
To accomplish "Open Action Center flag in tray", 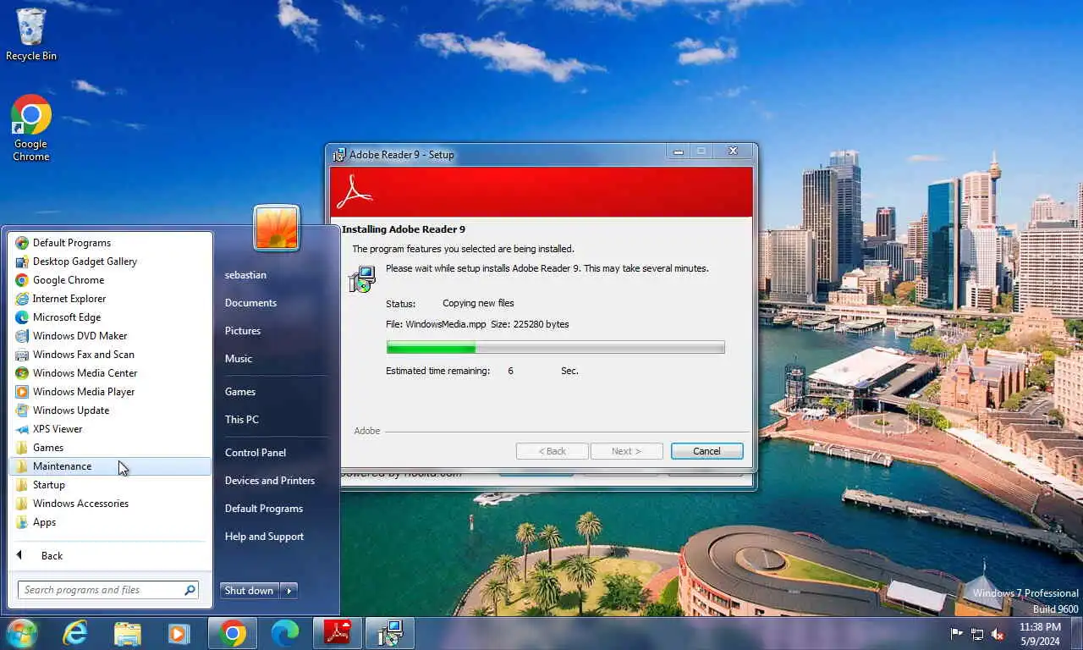I will [x=957, y=633].
